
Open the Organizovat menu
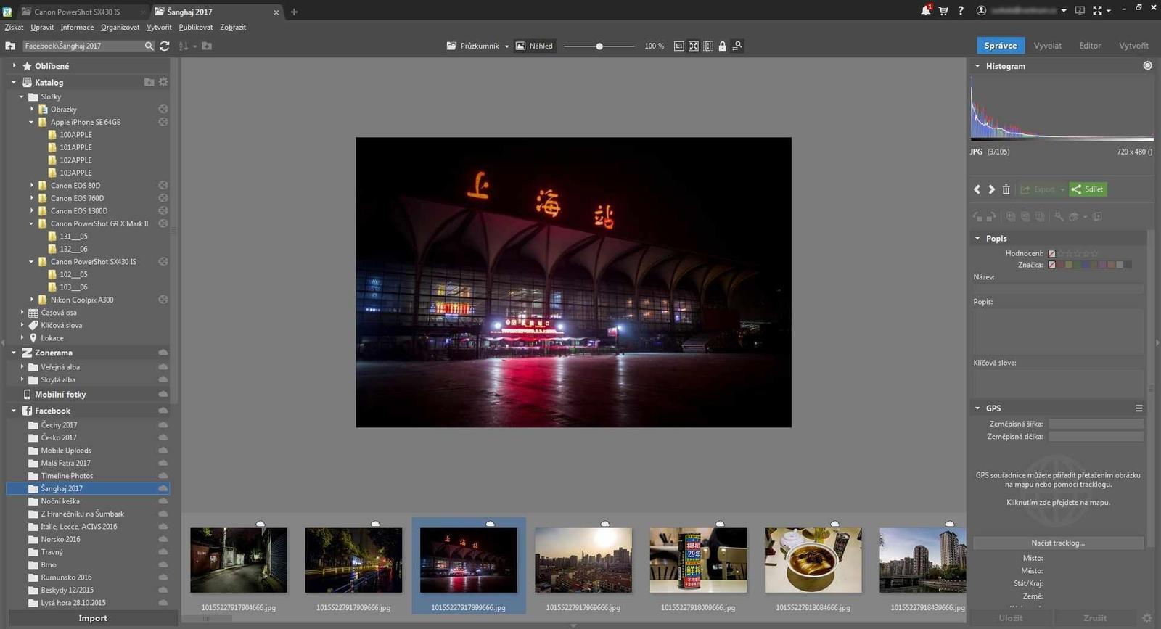click(x=120, y=28)
